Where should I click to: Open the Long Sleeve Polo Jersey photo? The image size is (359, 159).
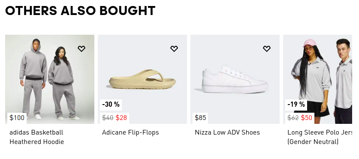(317, 79)
